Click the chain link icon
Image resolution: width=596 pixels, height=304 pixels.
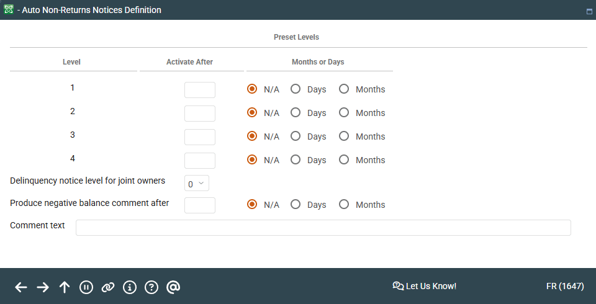108,287
